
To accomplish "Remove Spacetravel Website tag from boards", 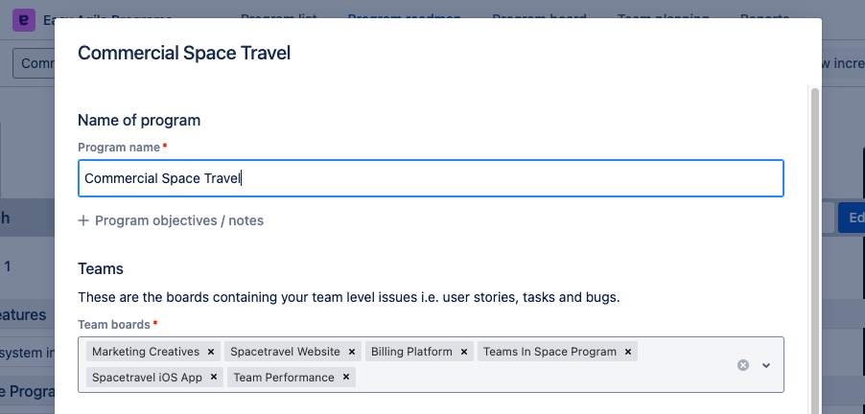I will click(352, 352).
